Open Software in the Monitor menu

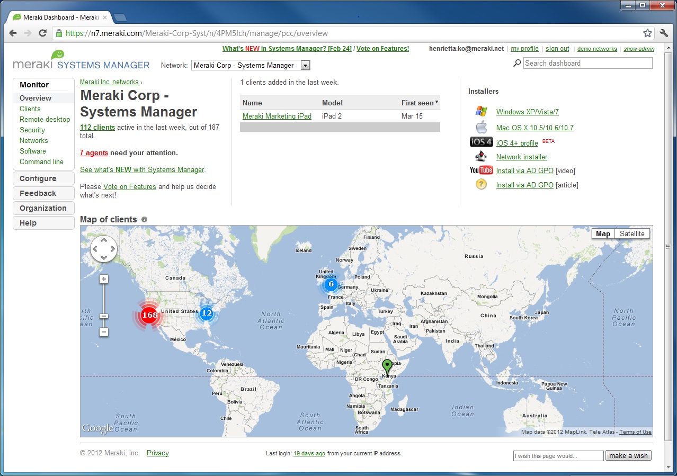pos(33,151)
